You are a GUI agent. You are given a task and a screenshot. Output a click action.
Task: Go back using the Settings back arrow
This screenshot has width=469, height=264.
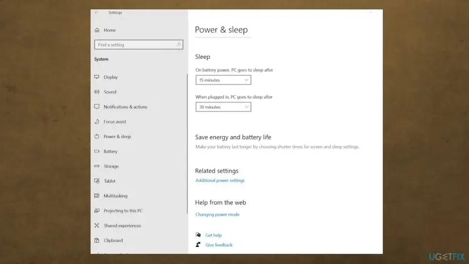coord(96,12)
